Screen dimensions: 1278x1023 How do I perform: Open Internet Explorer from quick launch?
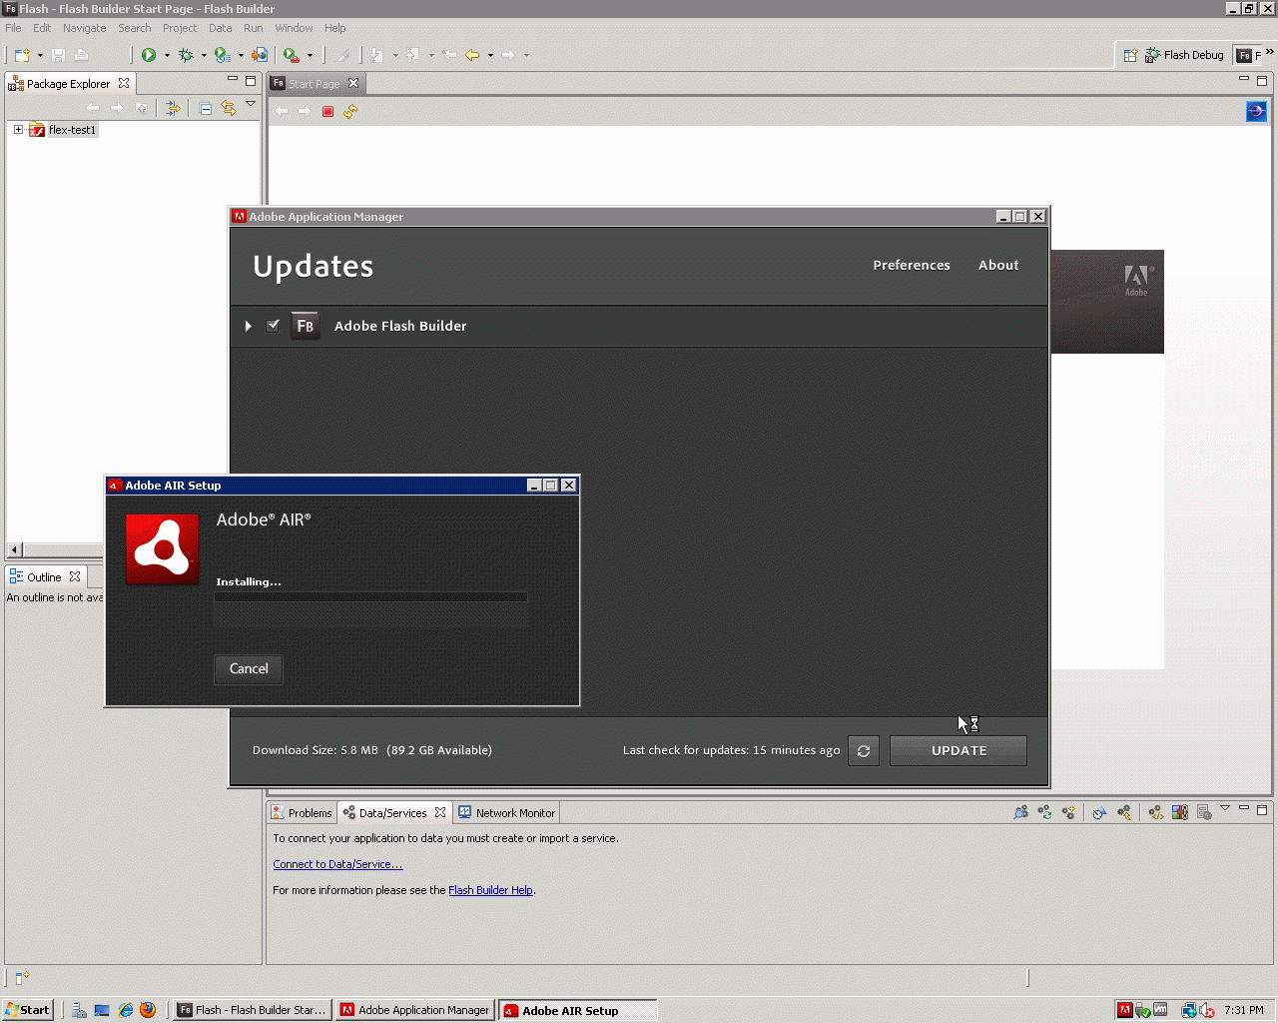click(x=126, y=1010)
